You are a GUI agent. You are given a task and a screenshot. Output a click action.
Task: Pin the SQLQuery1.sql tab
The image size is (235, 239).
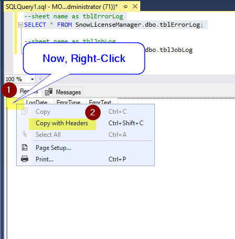[x=125, y=7]
